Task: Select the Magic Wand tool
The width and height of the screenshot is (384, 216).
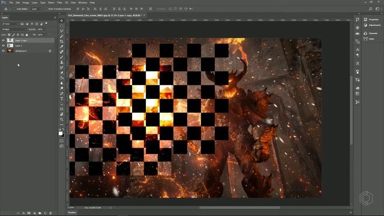Action: [61, 36]
